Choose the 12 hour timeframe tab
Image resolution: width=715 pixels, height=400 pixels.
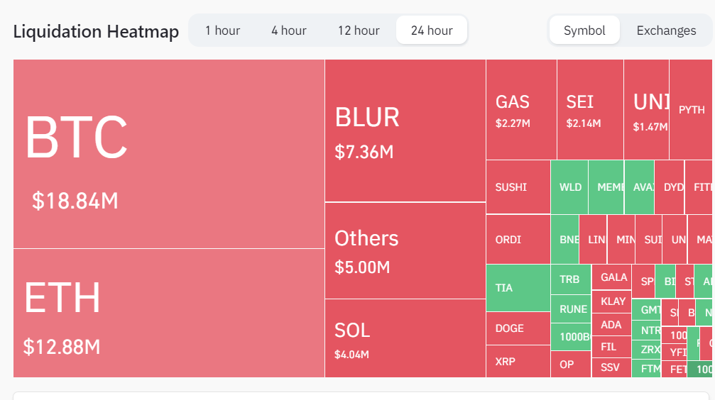(x=359, y=30)
